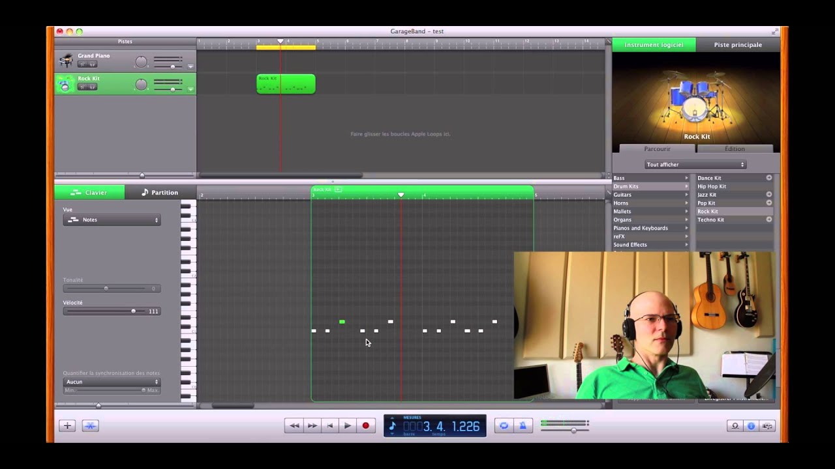The image size is (835, 469).
Task: Switch to the Instrument logiciel tab
Action: (x=654, y=45)
